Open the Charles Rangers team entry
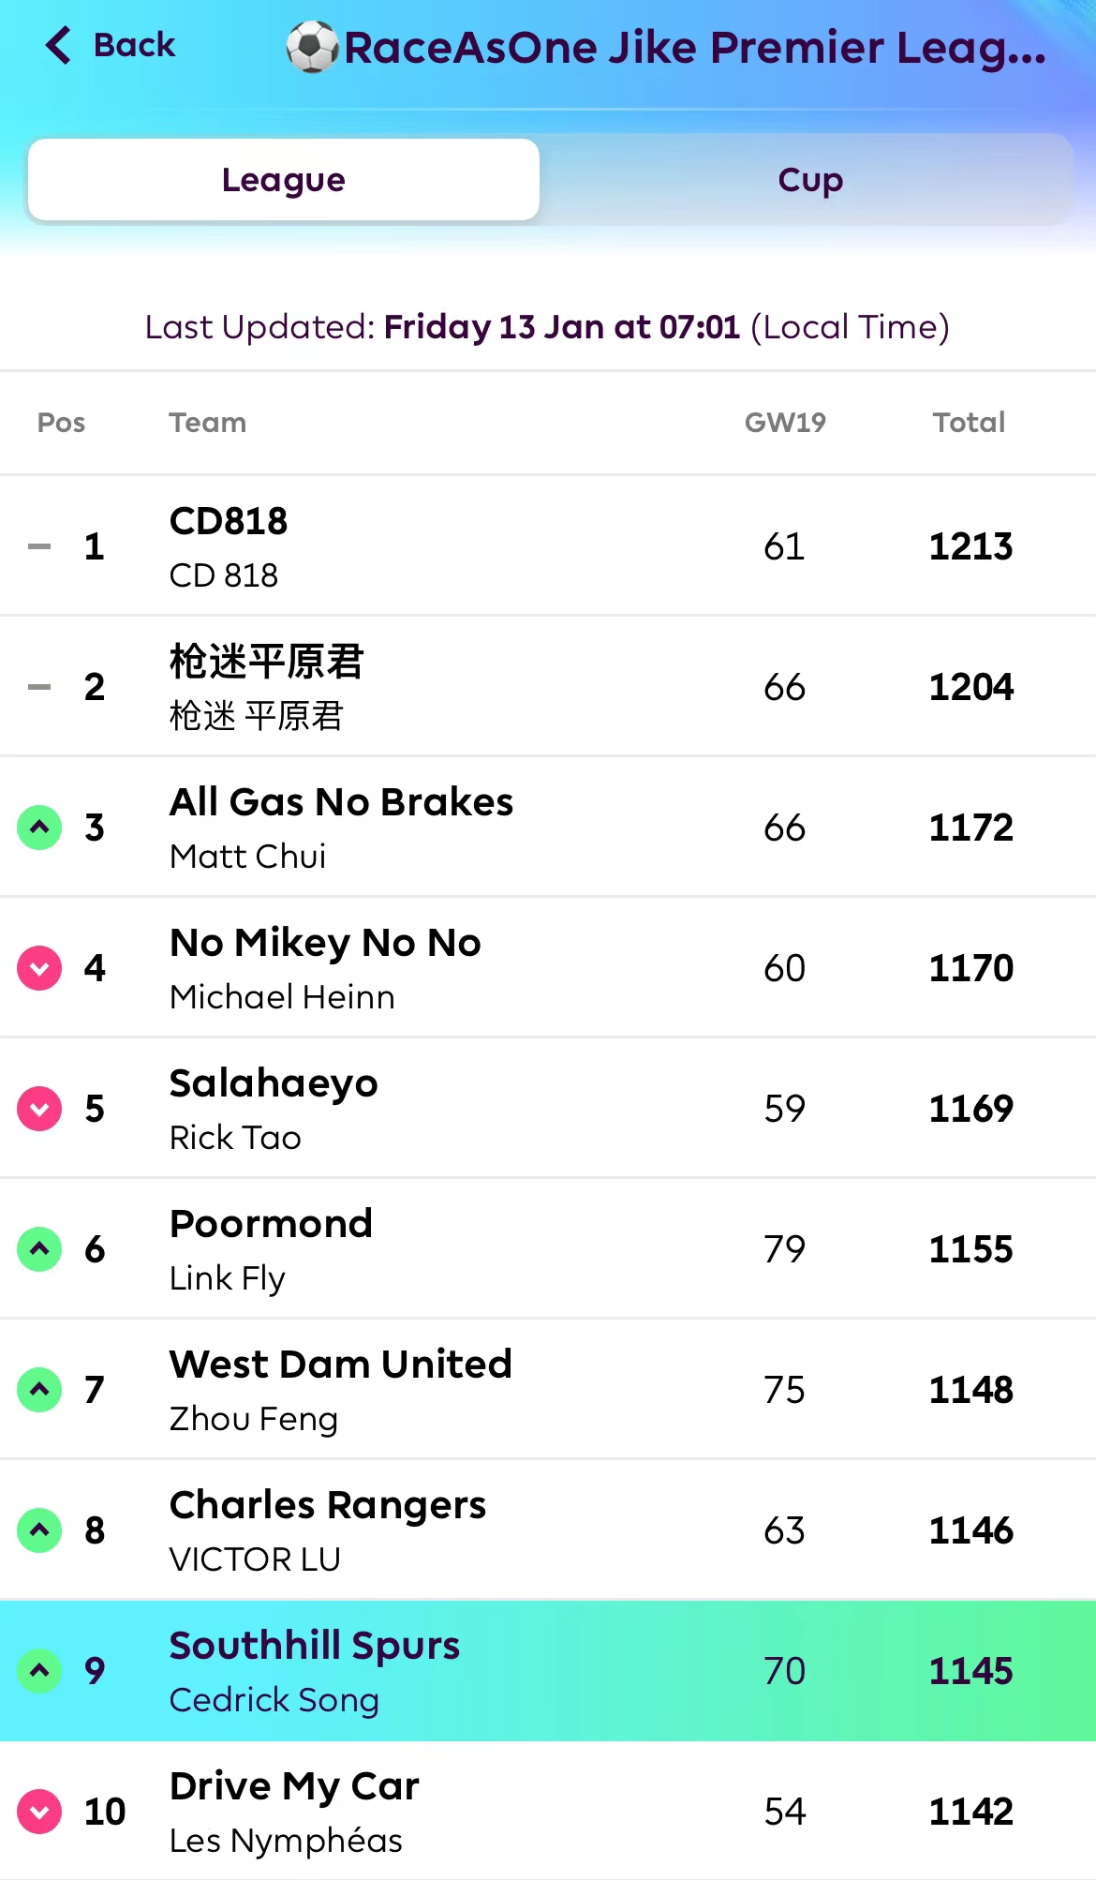 pyautogui.click(x=328, y=1506)
